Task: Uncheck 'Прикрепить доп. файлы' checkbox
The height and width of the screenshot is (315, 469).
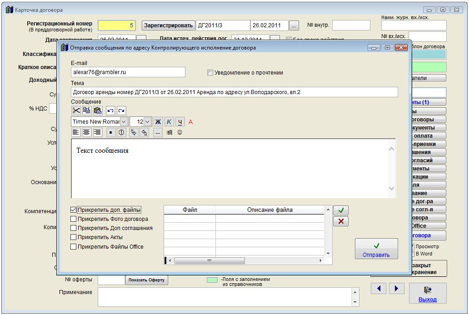Action: pos(74,210)
